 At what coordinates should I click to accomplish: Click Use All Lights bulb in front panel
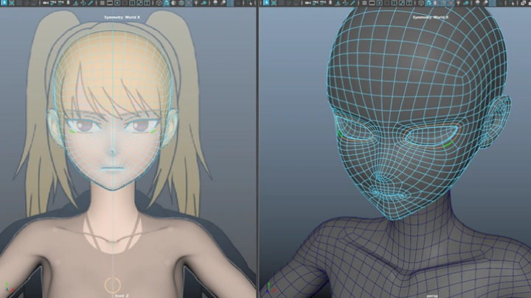(x=196, y=3)
